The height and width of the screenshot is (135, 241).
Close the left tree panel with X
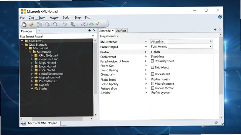(94, 31)
